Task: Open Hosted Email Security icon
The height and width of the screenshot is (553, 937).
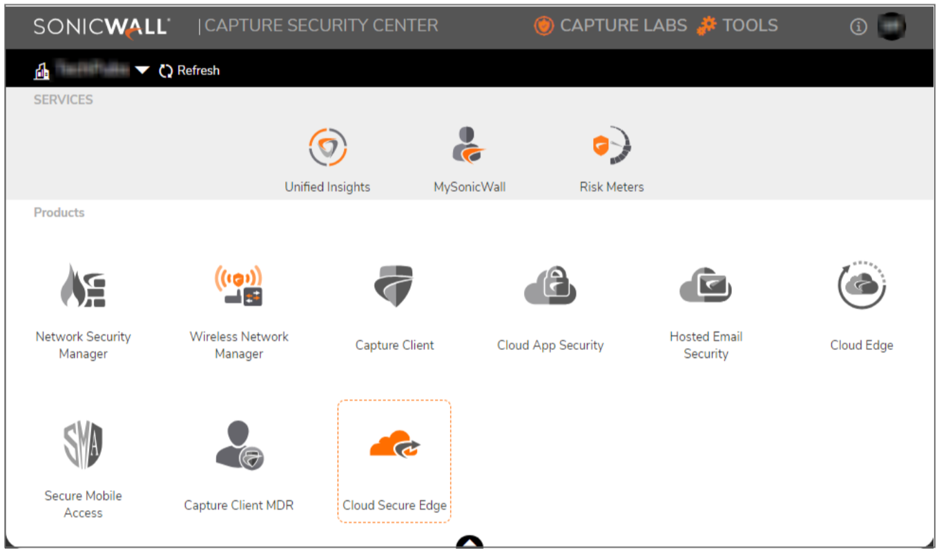Action: (x=706, y=285)
